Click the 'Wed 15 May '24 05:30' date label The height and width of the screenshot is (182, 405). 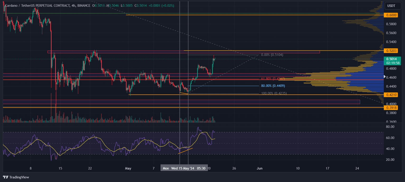coord(188,168)
